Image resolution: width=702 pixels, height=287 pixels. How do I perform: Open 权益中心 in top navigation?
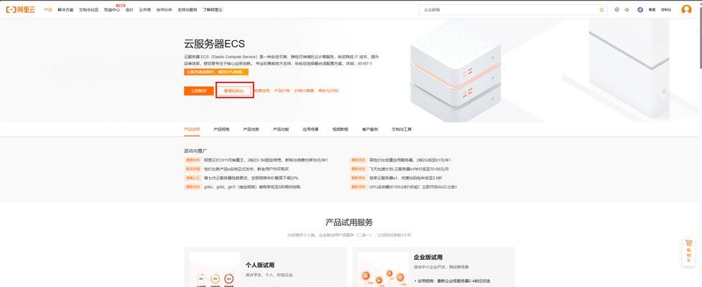click(x=112, y=9)
